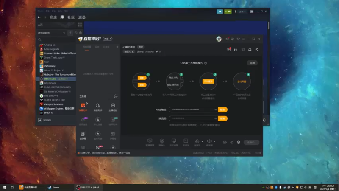Click the Steam grid view icon beside Home
Image resolution: width=339 pixels, height=191 pixels.
[x=80, y=25]
